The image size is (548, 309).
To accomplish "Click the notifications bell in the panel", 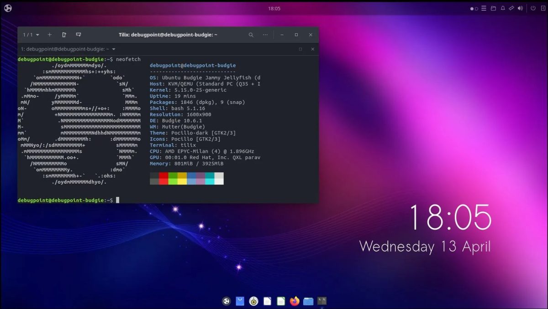I will click(x=503, y=8).
